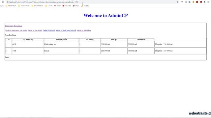Stop loading the page with the X button

3,2
